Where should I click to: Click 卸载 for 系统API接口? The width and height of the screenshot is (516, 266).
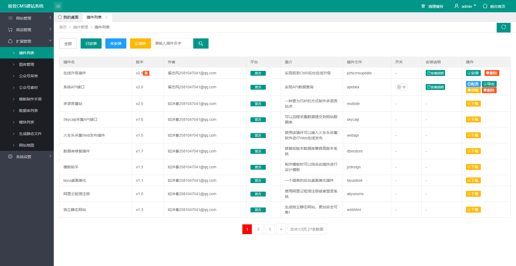point(473,90)
